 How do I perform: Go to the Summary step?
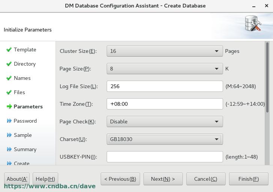pos(25,149)
